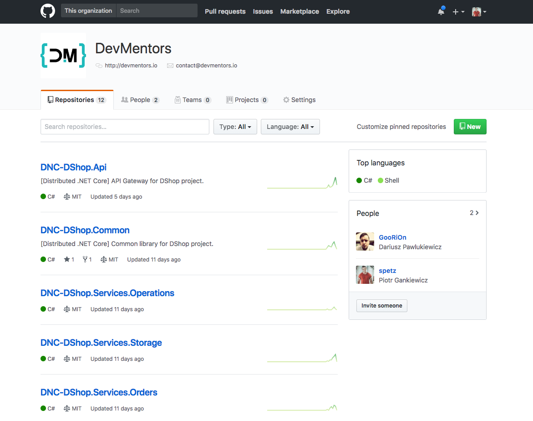Click the MIT license scale icon for DNC-DShop.Api
The image size is (533, 421).
pyautogui.click(x=67, y=196)
